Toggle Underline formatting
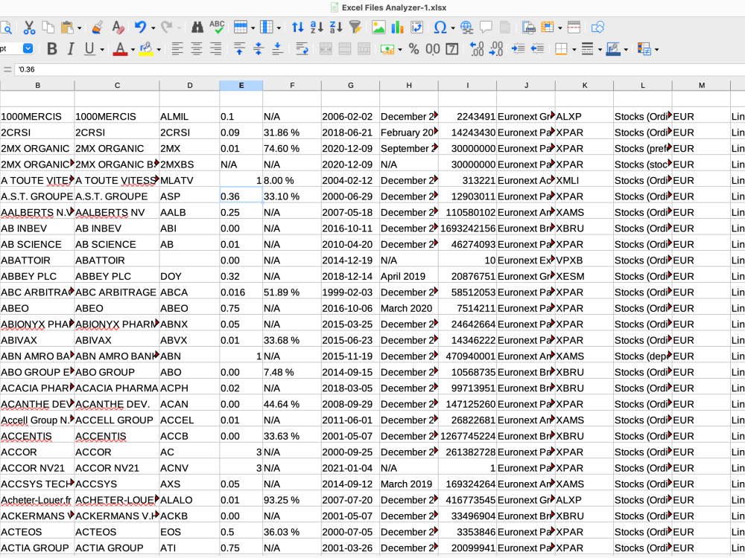745x558 pixels. click(89, 49)
